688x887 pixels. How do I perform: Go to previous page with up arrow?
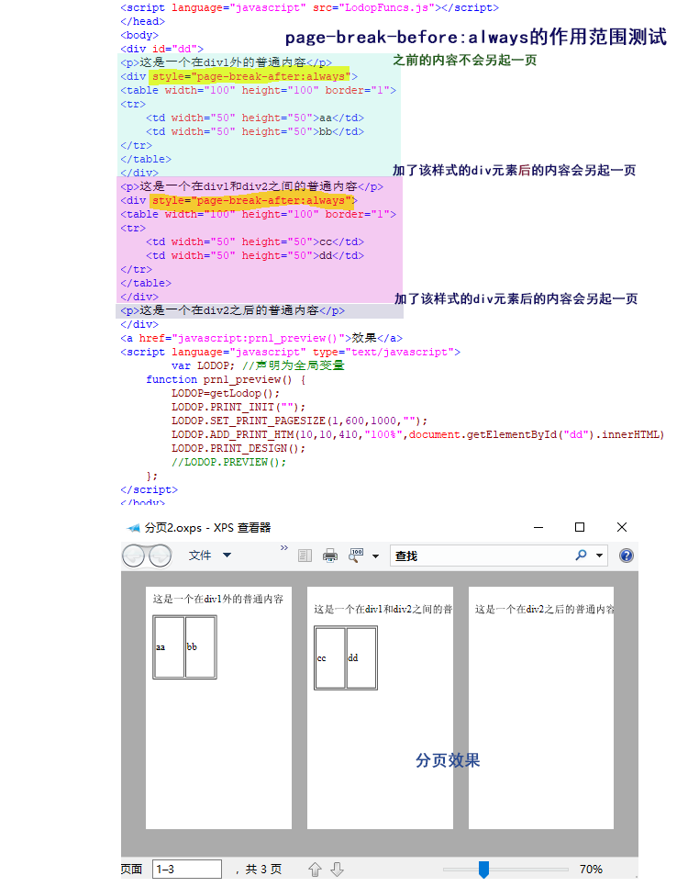316,869
